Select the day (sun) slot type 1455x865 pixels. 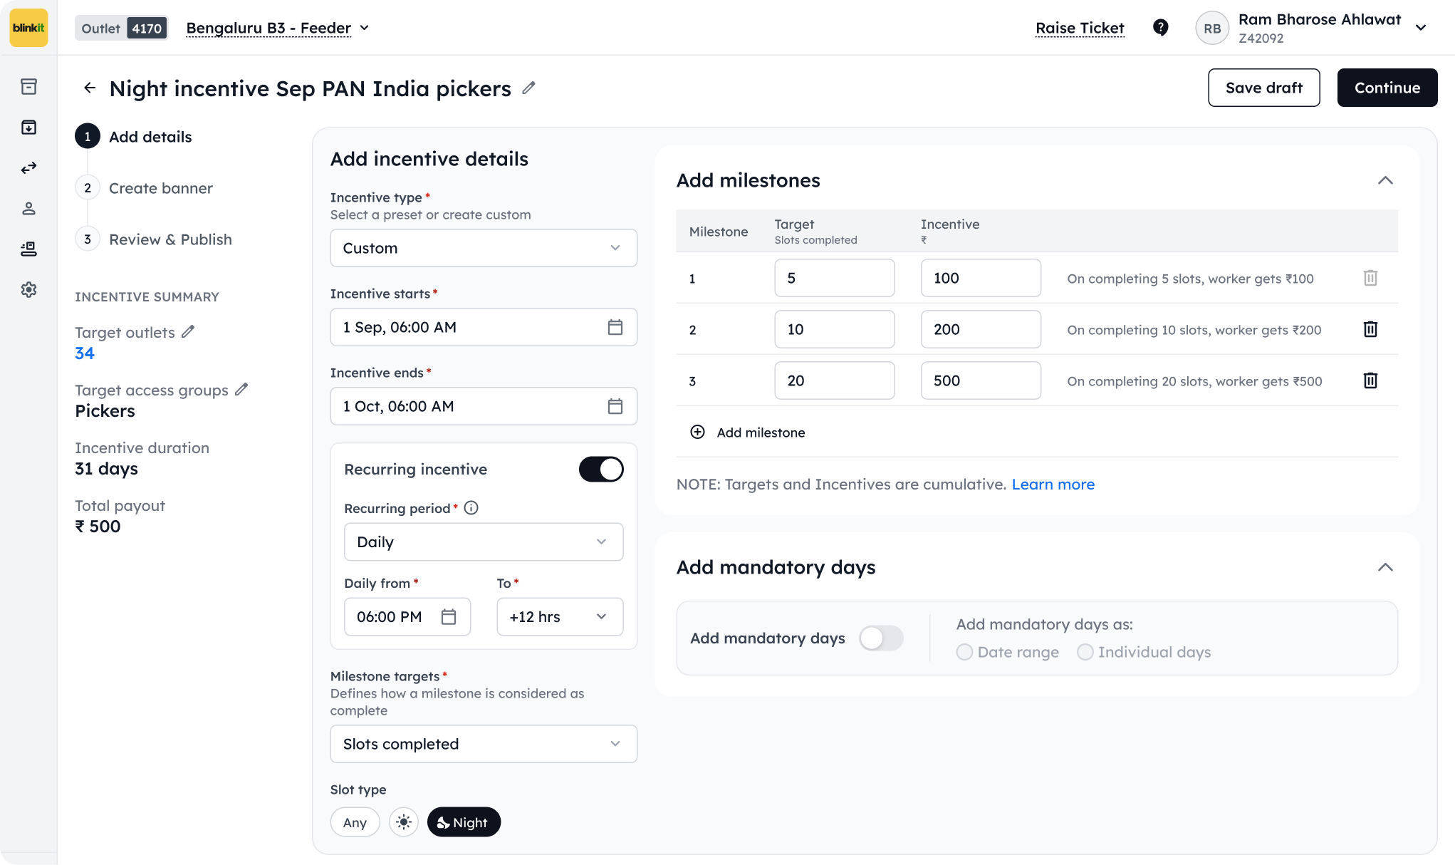[404, 822]
